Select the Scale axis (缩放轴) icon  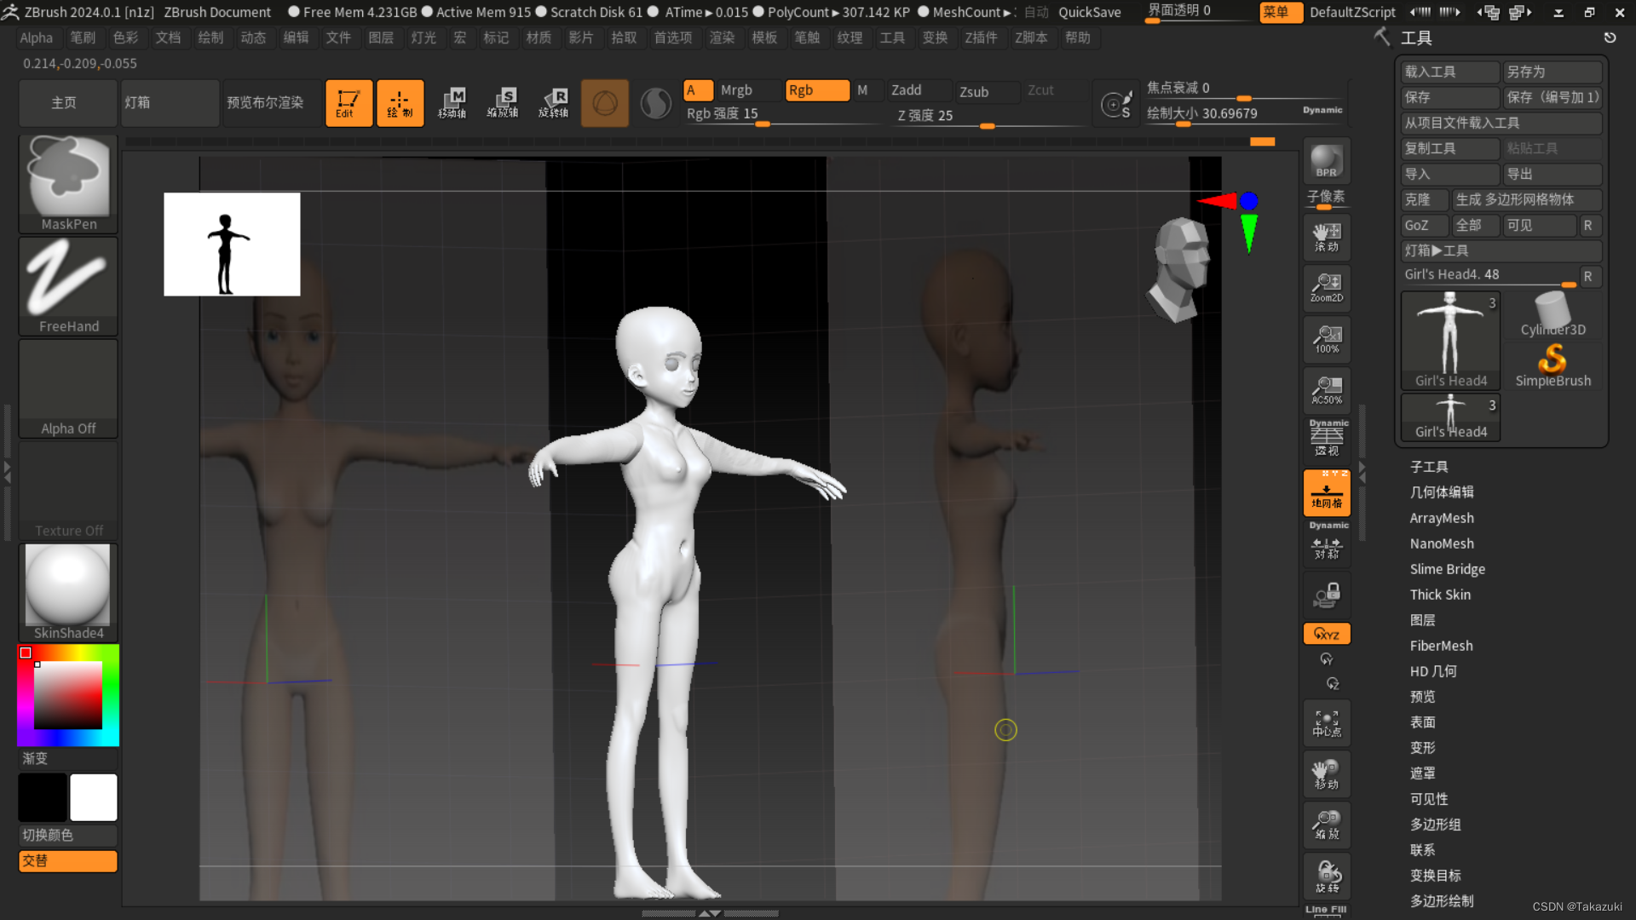503,103
